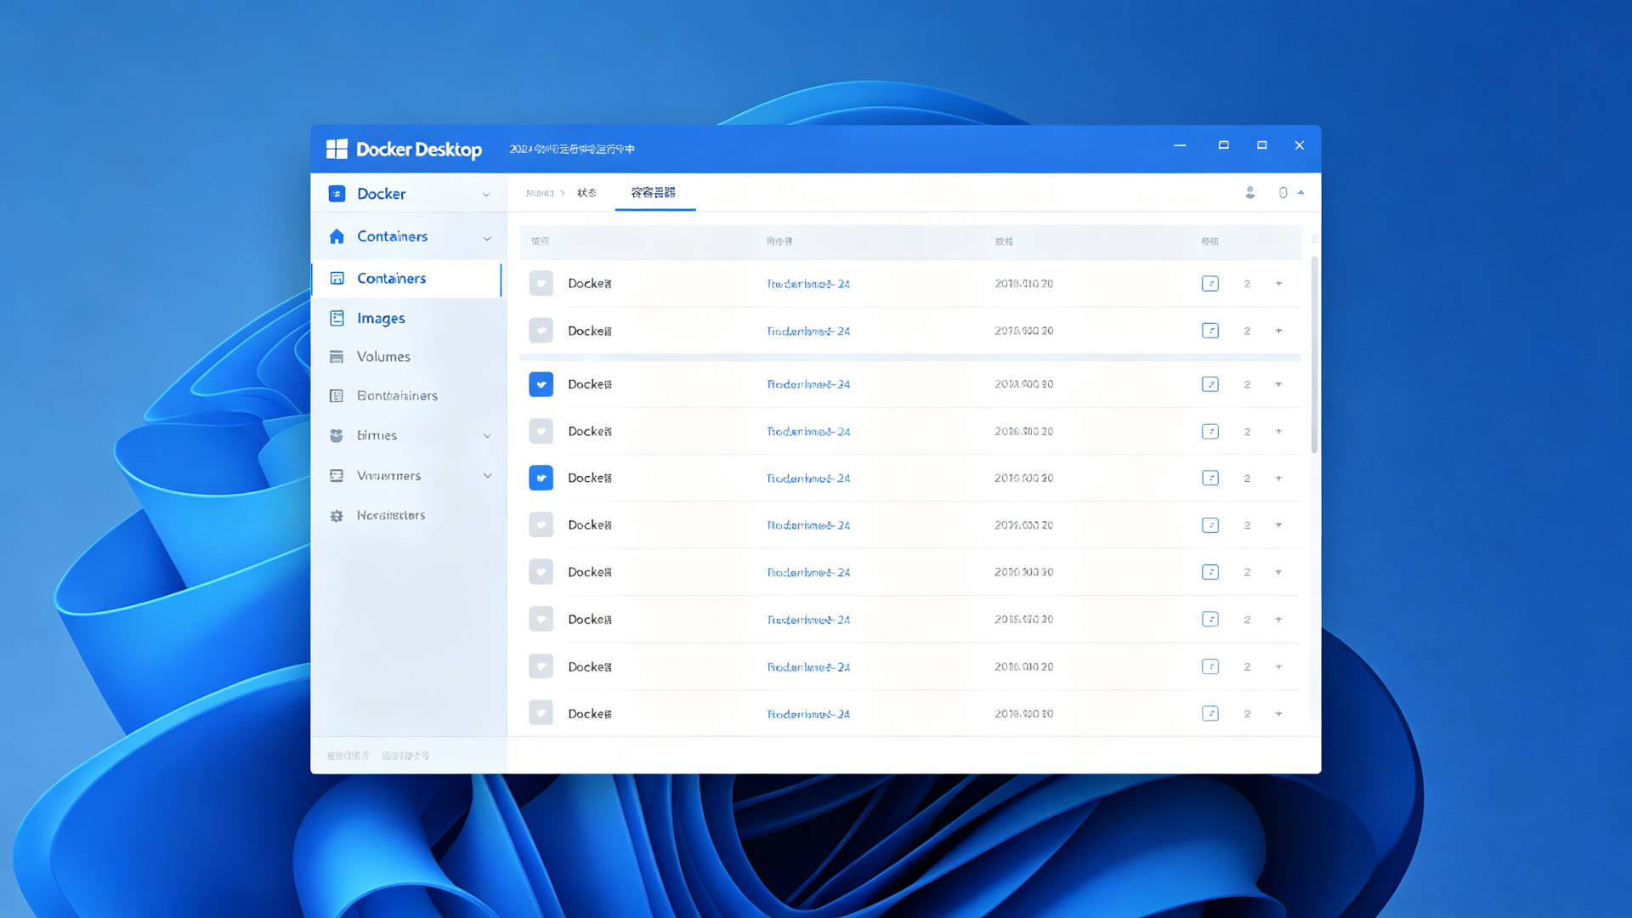1632x918 pixels.
Task: Check the seventh row's checkbox
Action: point(541,572)
